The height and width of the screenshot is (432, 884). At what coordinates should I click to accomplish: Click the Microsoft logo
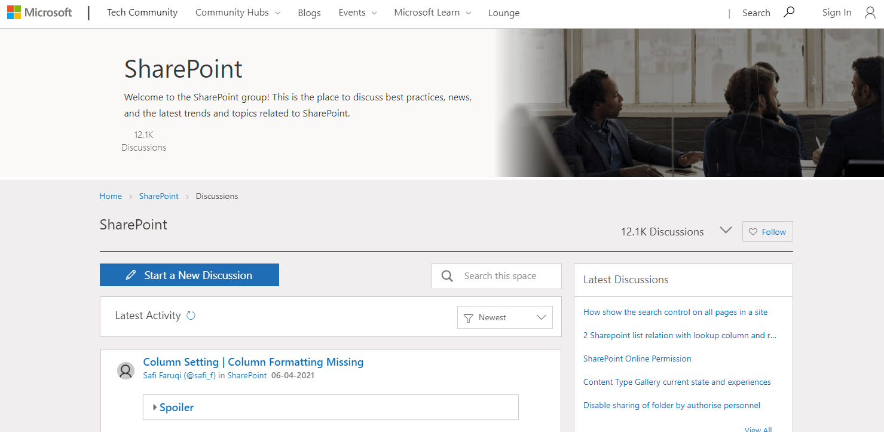pos(39,13)
